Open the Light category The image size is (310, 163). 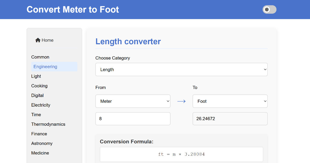[x=36, y=76]
